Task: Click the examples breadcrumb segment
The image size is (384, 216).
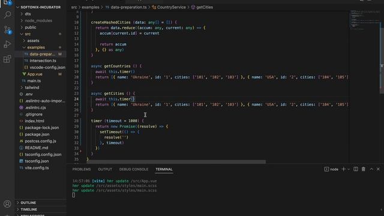Action: tap(91, 7)
